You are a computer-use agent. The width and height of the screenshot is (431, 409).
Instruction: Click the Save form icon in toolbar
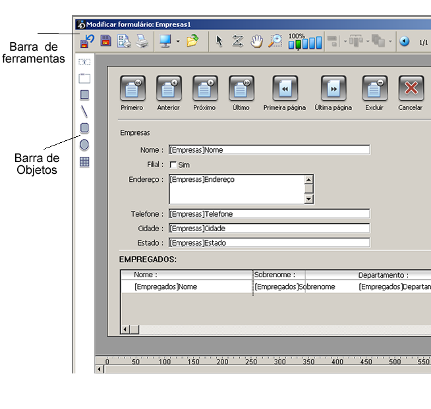click(105, 41)
